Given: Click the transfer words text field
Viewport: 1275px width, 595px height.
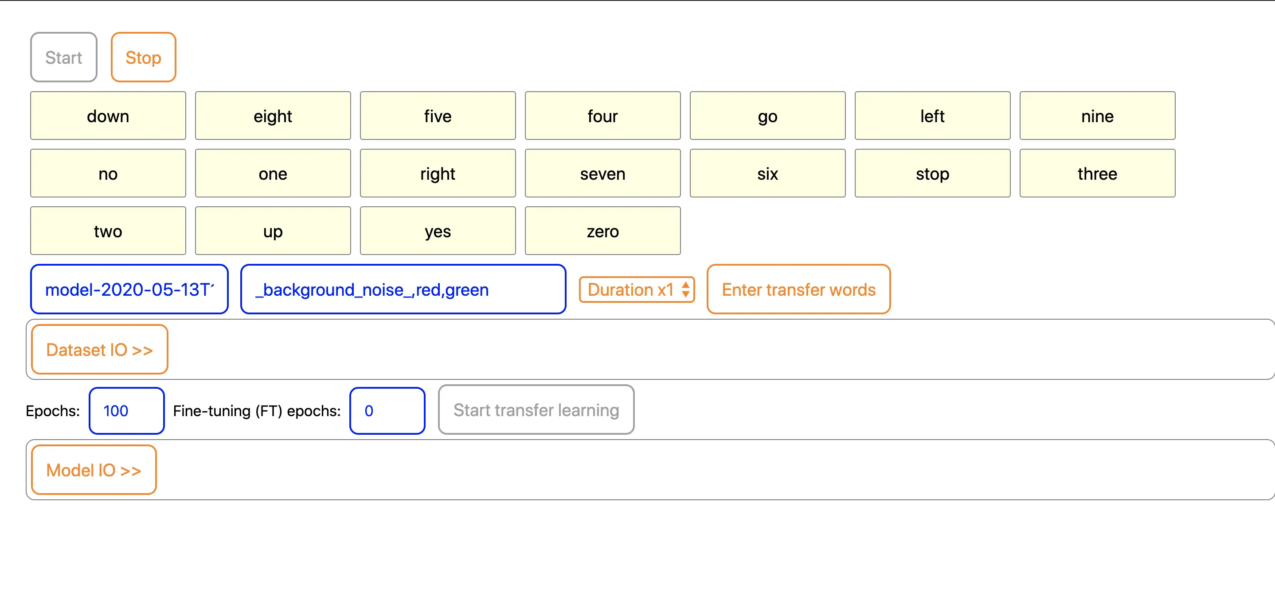Looking at the screenshot, I should click(403, 290).
